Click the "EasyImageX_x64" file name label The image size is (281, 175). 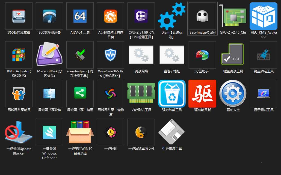point(203,32)
